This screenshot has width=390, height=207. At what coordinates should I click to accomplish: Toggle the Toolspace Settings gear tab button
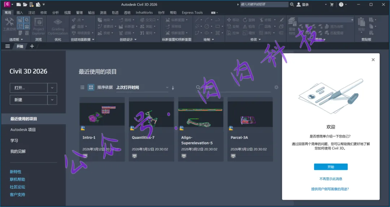pos(27,20)
